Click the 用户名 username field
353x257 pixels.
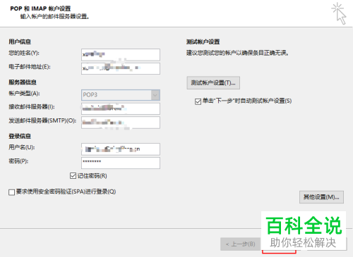[x=121, y=149]
